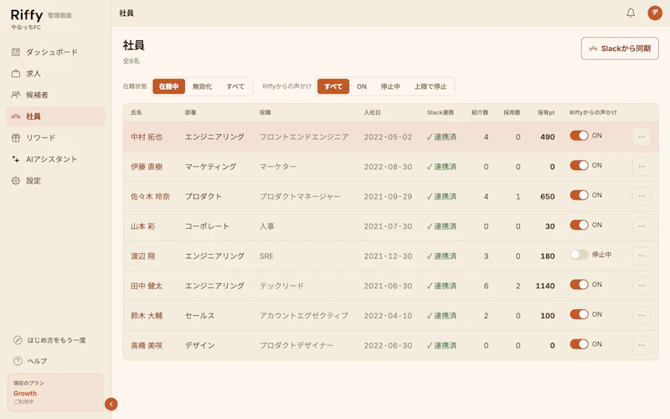Click the 求人 briefcase icon
This screenshot has width=670, height=419.
coord(16,74)
